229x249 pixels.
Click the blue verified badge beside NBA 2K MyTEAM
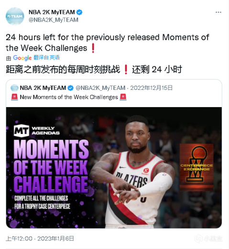tap(79, 12)
